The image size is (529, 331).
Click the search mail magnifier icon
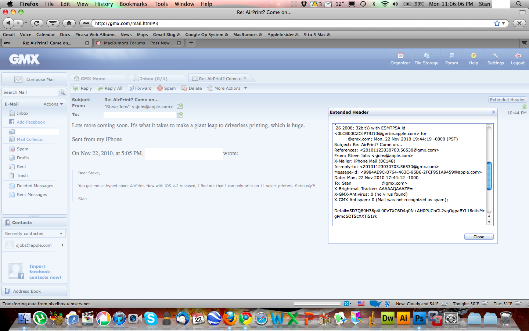(x=62, y=92)
